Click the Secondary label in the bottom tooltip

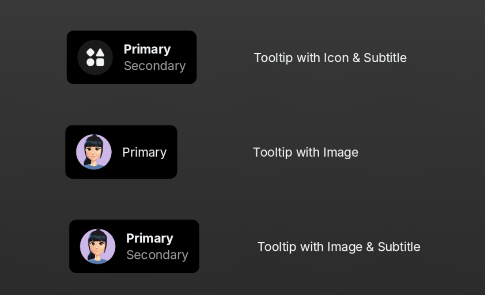(156, 256)
